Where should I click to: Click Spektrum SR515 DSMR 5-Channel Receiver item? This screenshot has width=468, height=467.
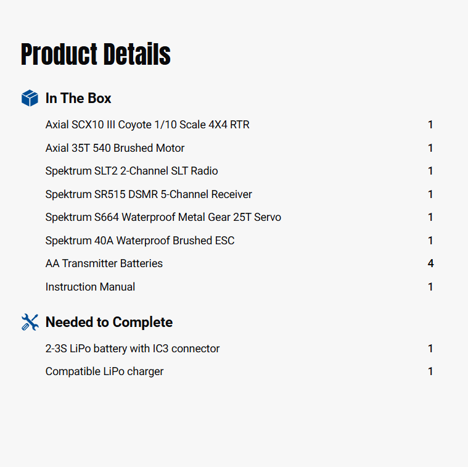[149, 194]
